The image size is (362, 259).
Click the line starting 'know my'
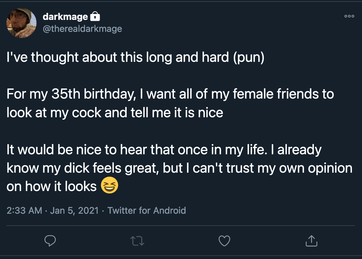[x=179, y=168]
